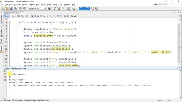Click the Find Next Occurrence icon

[x=38, y=16]
